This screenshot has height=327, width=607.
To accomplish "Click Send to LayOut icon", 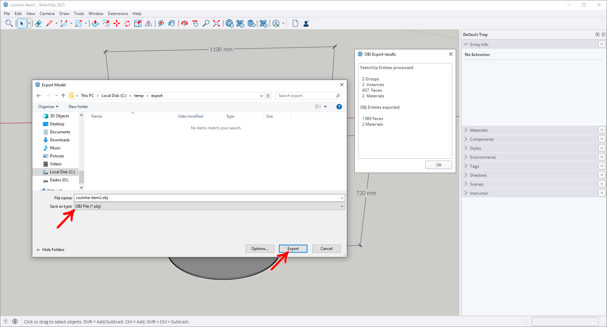I will point(252,23).
